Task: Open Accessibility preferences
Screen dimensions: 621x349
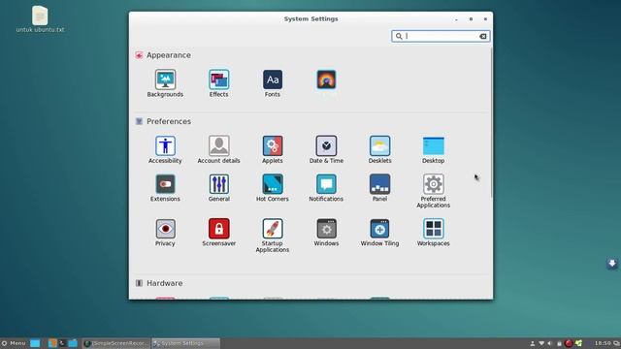Action: [165, 149]
